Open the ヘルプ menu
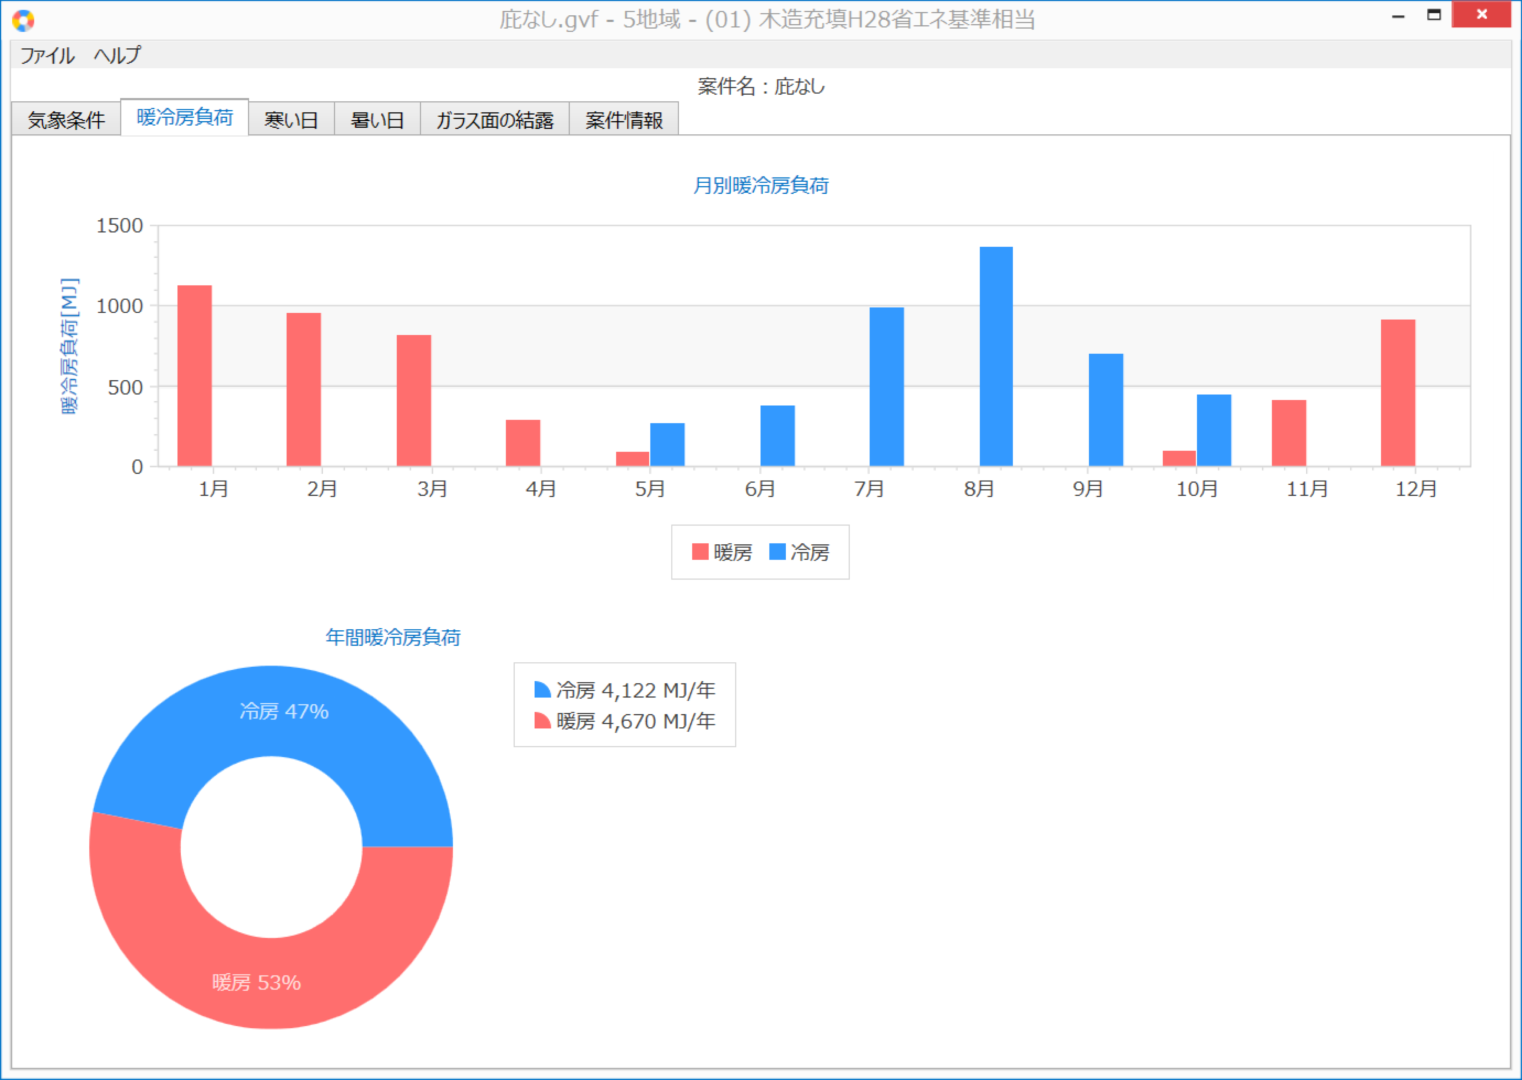 118,55
